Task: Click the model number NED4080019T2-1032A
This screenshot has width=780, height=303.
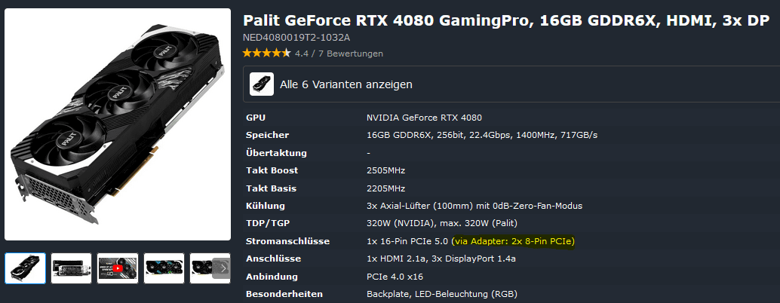Action: 296,38
